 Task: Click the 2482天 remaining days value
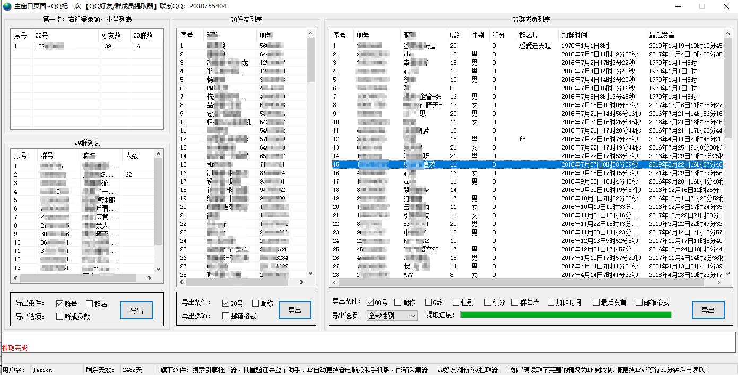[132, 370]
